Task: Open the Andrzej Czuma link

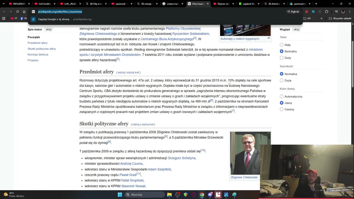Action: [131, 164]
